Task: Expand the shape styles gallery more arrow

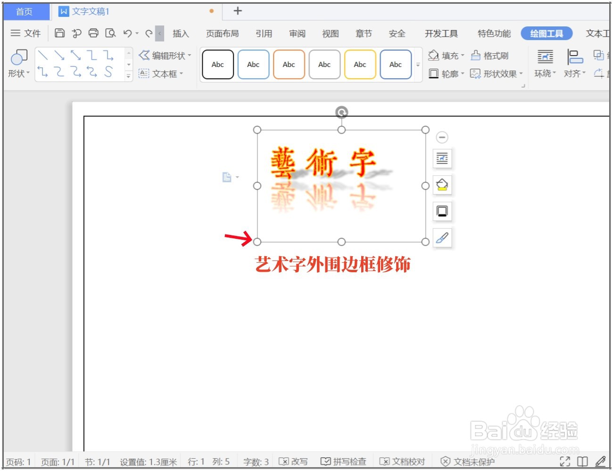Action: click(418, 65)
